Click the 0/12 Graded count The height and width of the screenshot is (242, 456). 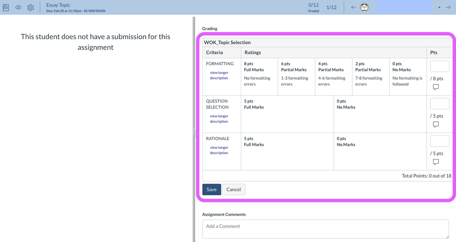pyautogui.click(x=313, y=8)
